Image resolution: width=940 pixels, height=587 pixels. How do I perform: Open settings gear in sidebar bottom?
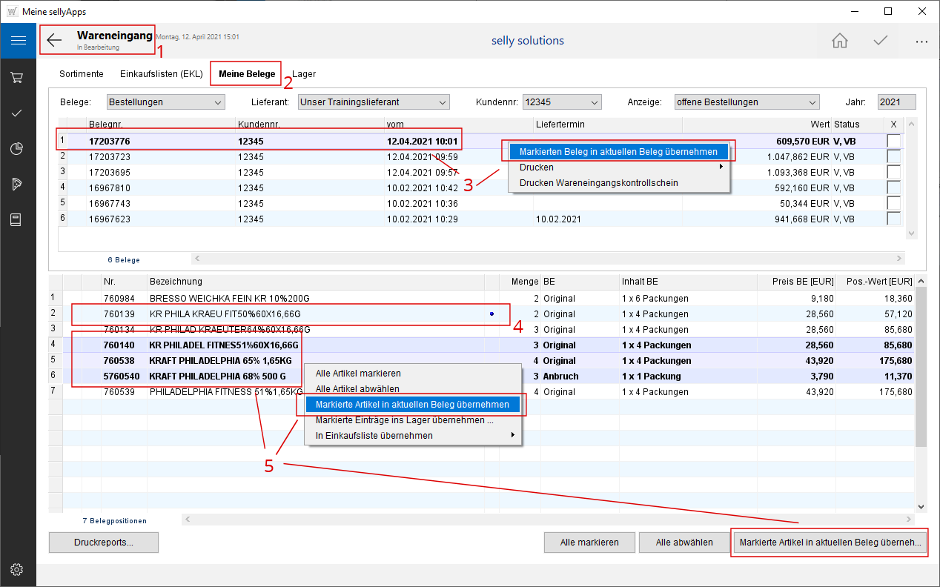18,569
